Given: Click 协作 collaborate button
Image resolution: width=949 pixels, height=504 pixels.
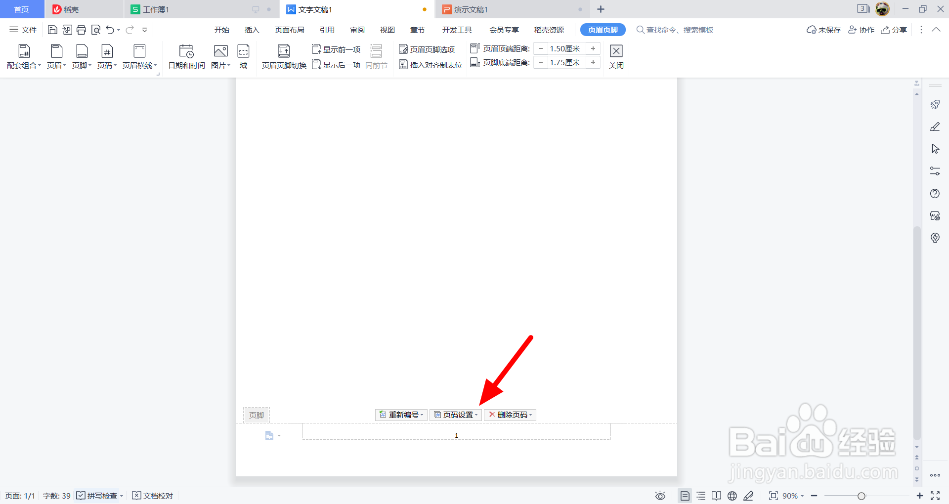Looking at the screenshot, I should pyautogui.click(x=861, y=30).
